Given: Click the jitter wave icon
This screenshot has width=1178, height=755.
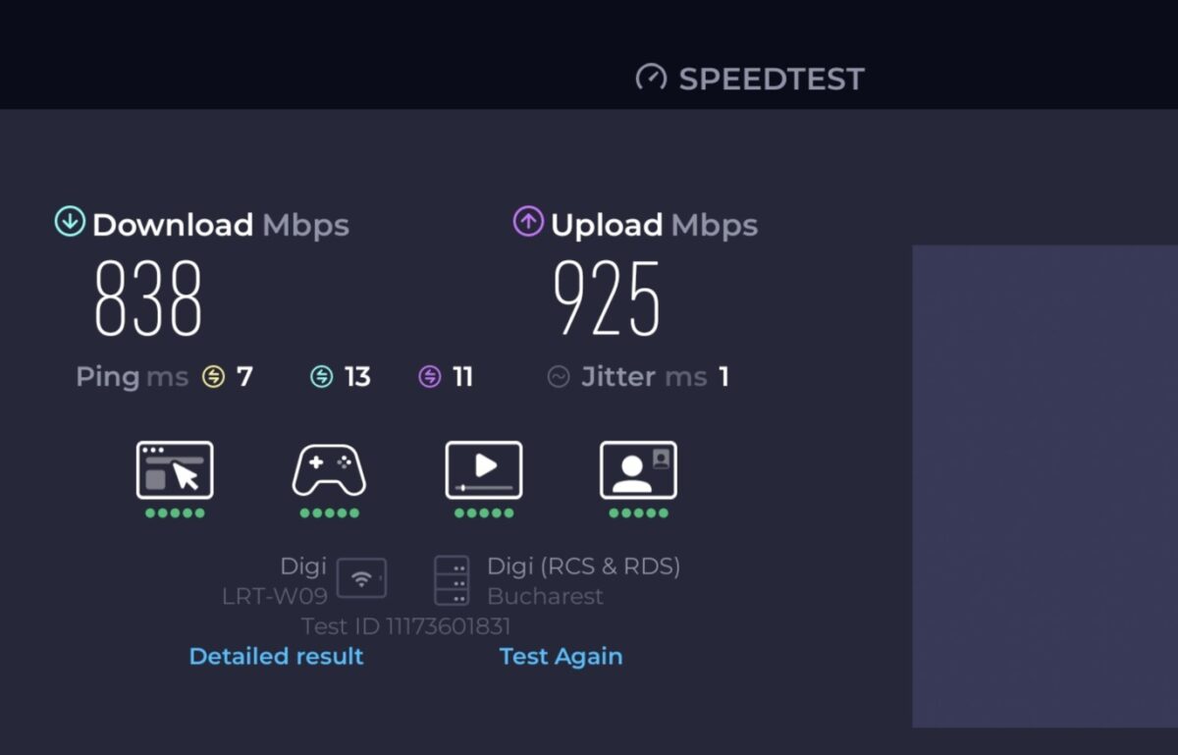Looking at the screenshot, I should tap(559, 377).
